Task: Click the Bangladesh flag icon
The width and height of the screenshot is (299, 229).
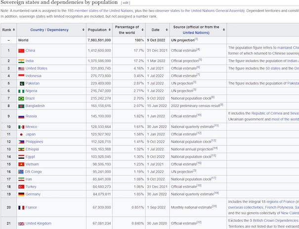Action: point(21,106)
